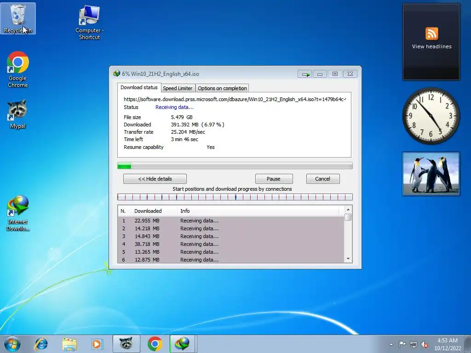
Task: Show hidden tray icons arrow
Action: pyautogui.click(x=391, y=344)
